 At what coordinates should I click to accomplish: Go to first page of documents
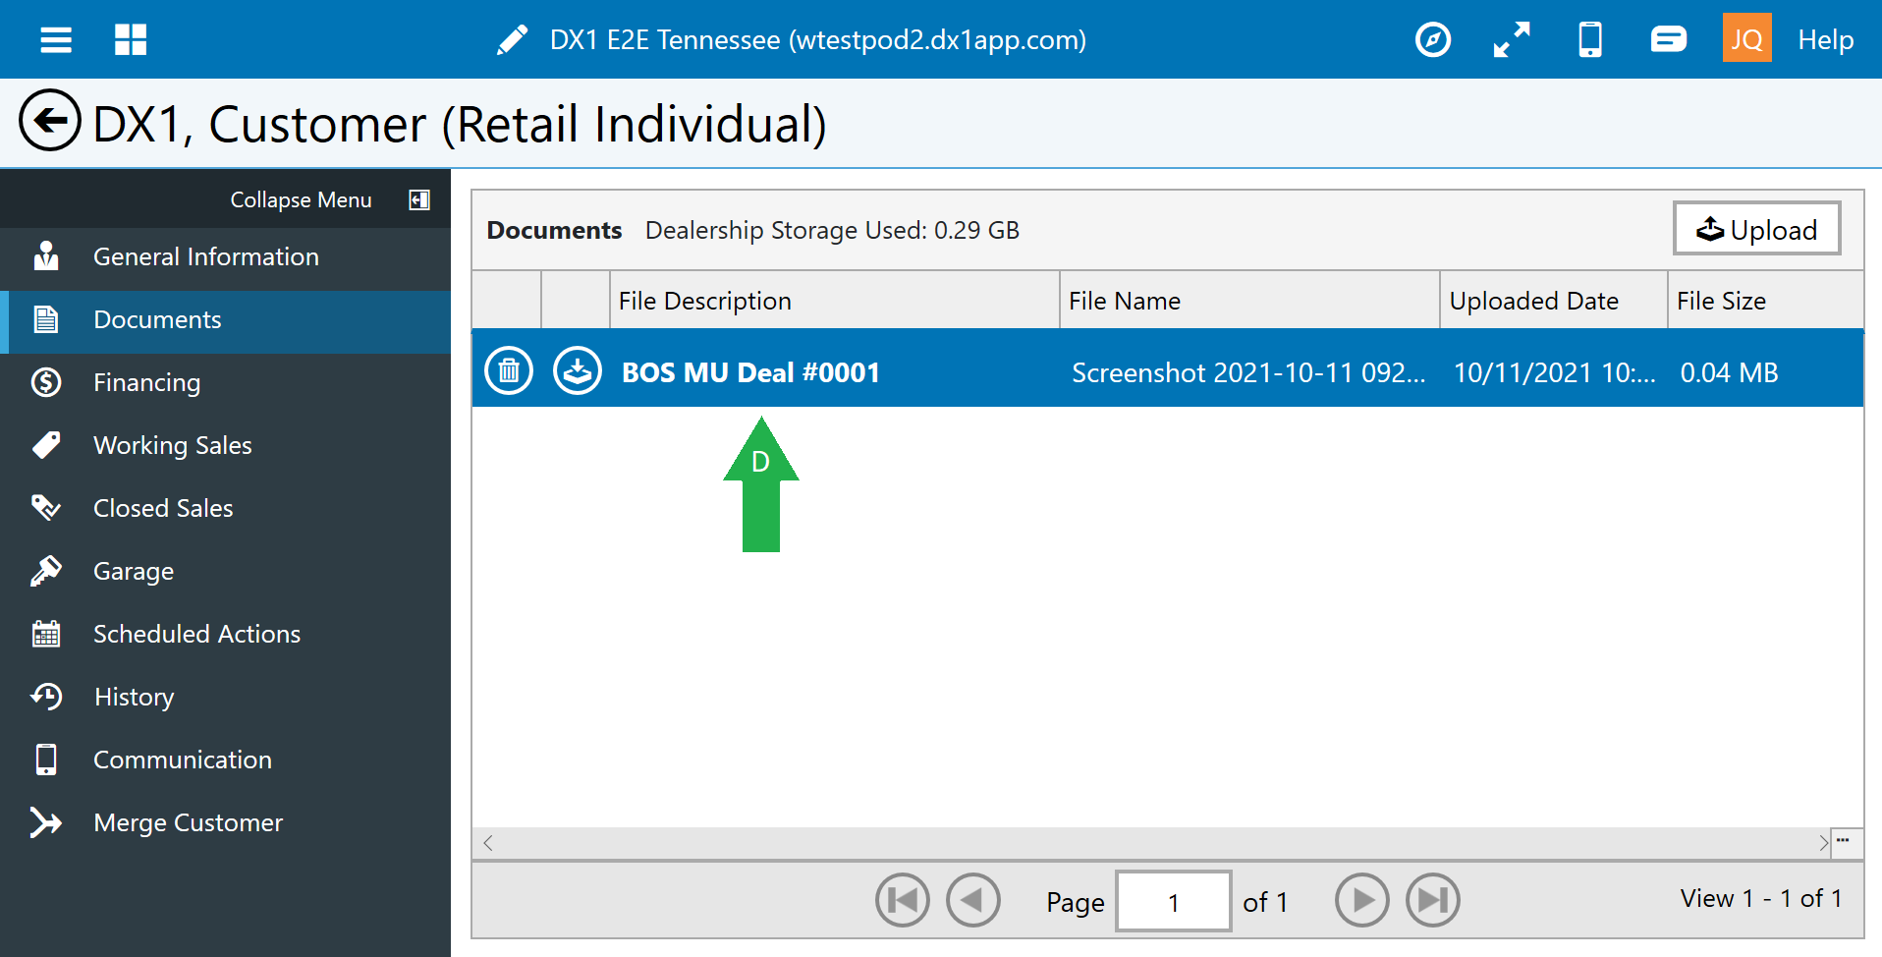point(903,900)
